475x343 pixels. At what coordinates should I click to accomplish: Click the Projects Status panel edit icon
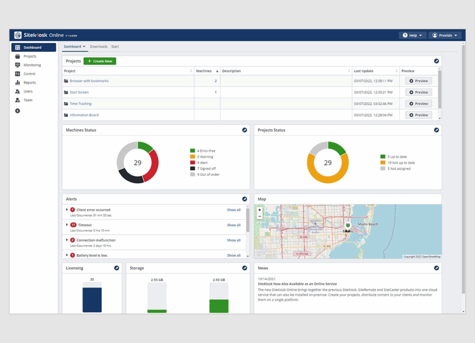(436, 130)
